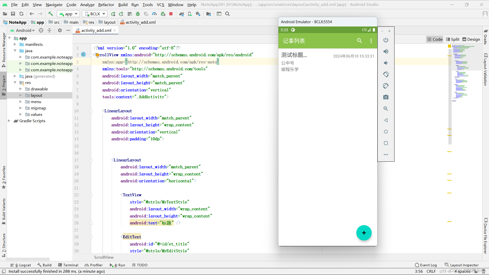
Task: Build the project with hammer icon
Action: (50, 14)
